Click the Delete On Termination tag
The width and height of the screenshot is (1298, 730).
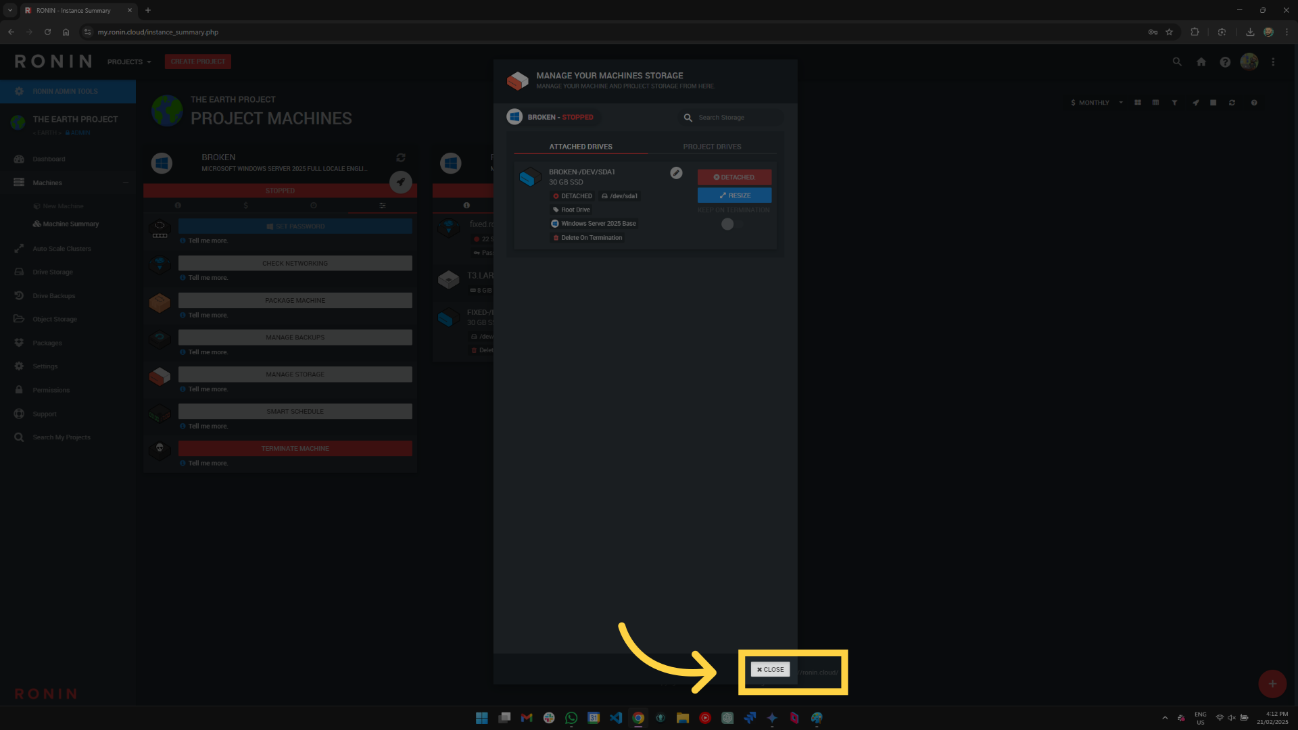tap(587, 238)
